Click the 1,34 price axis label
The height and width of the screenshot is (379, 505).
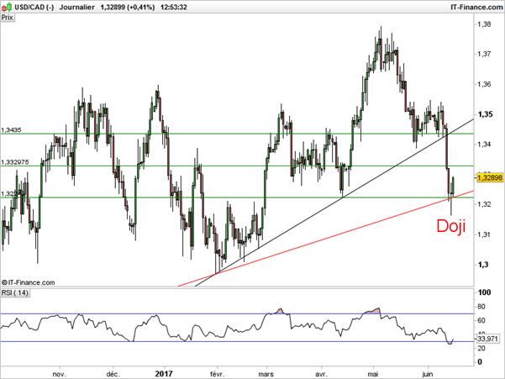[484, 144]
